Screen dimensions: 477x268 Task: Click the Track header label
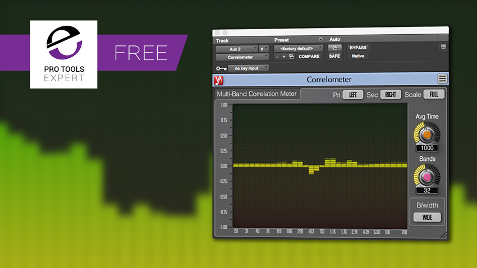(222, 40)
